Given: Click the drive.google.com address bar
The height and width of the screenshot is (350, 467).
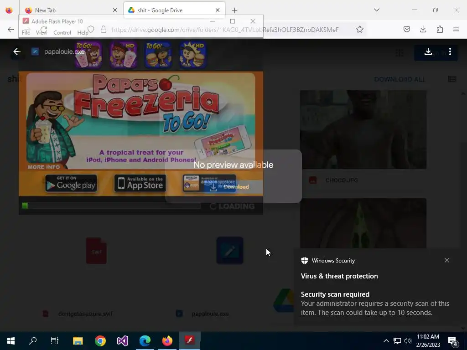Looking at the screenshot, I should 225,30.
